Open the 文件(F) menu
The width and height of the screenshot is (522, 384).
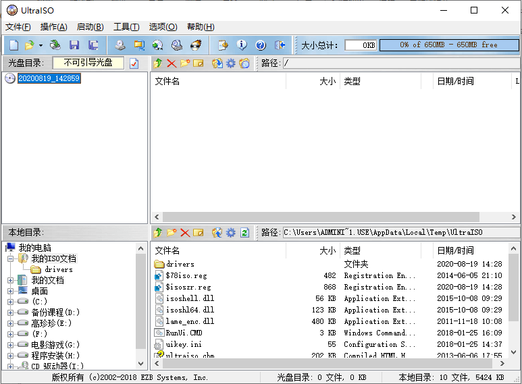click(x=18, y=27)
